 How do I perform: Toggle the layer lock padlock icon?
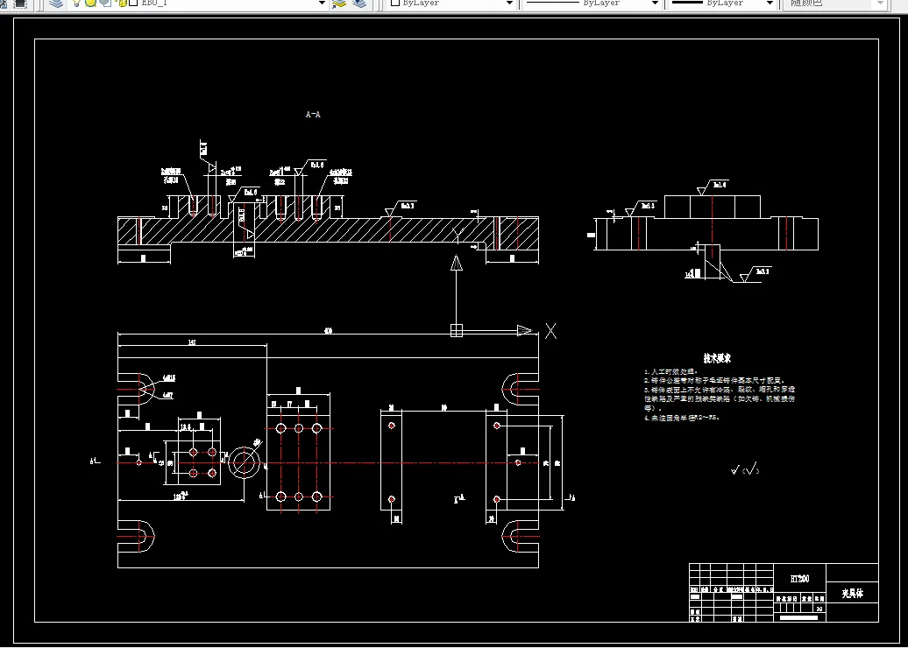(x=122, y=3)
